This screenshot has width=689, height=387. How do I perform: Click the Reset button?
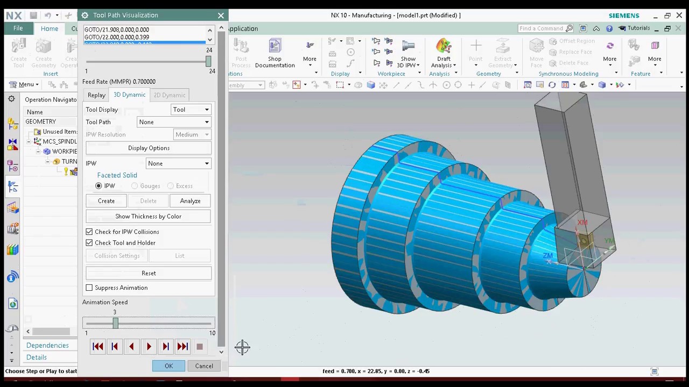coord(149,273)
